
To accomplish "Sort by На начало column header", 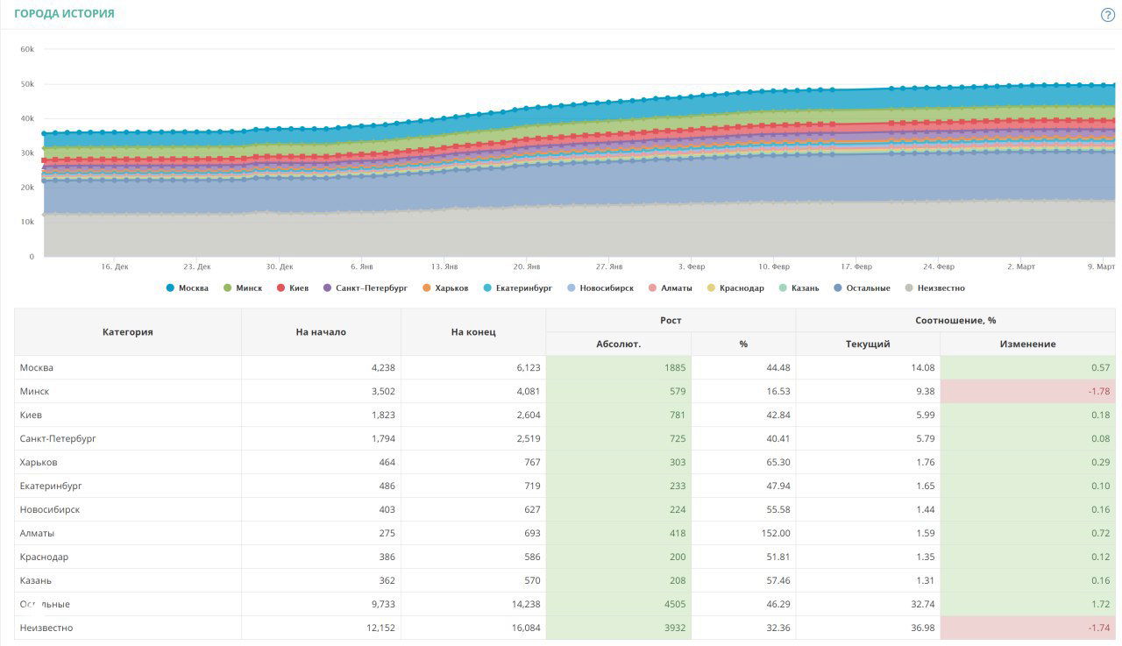I will 321,332.
